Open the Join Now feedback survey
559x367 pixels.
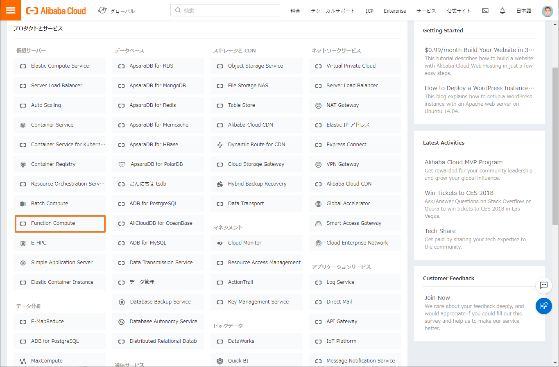(x=437, y=298)
